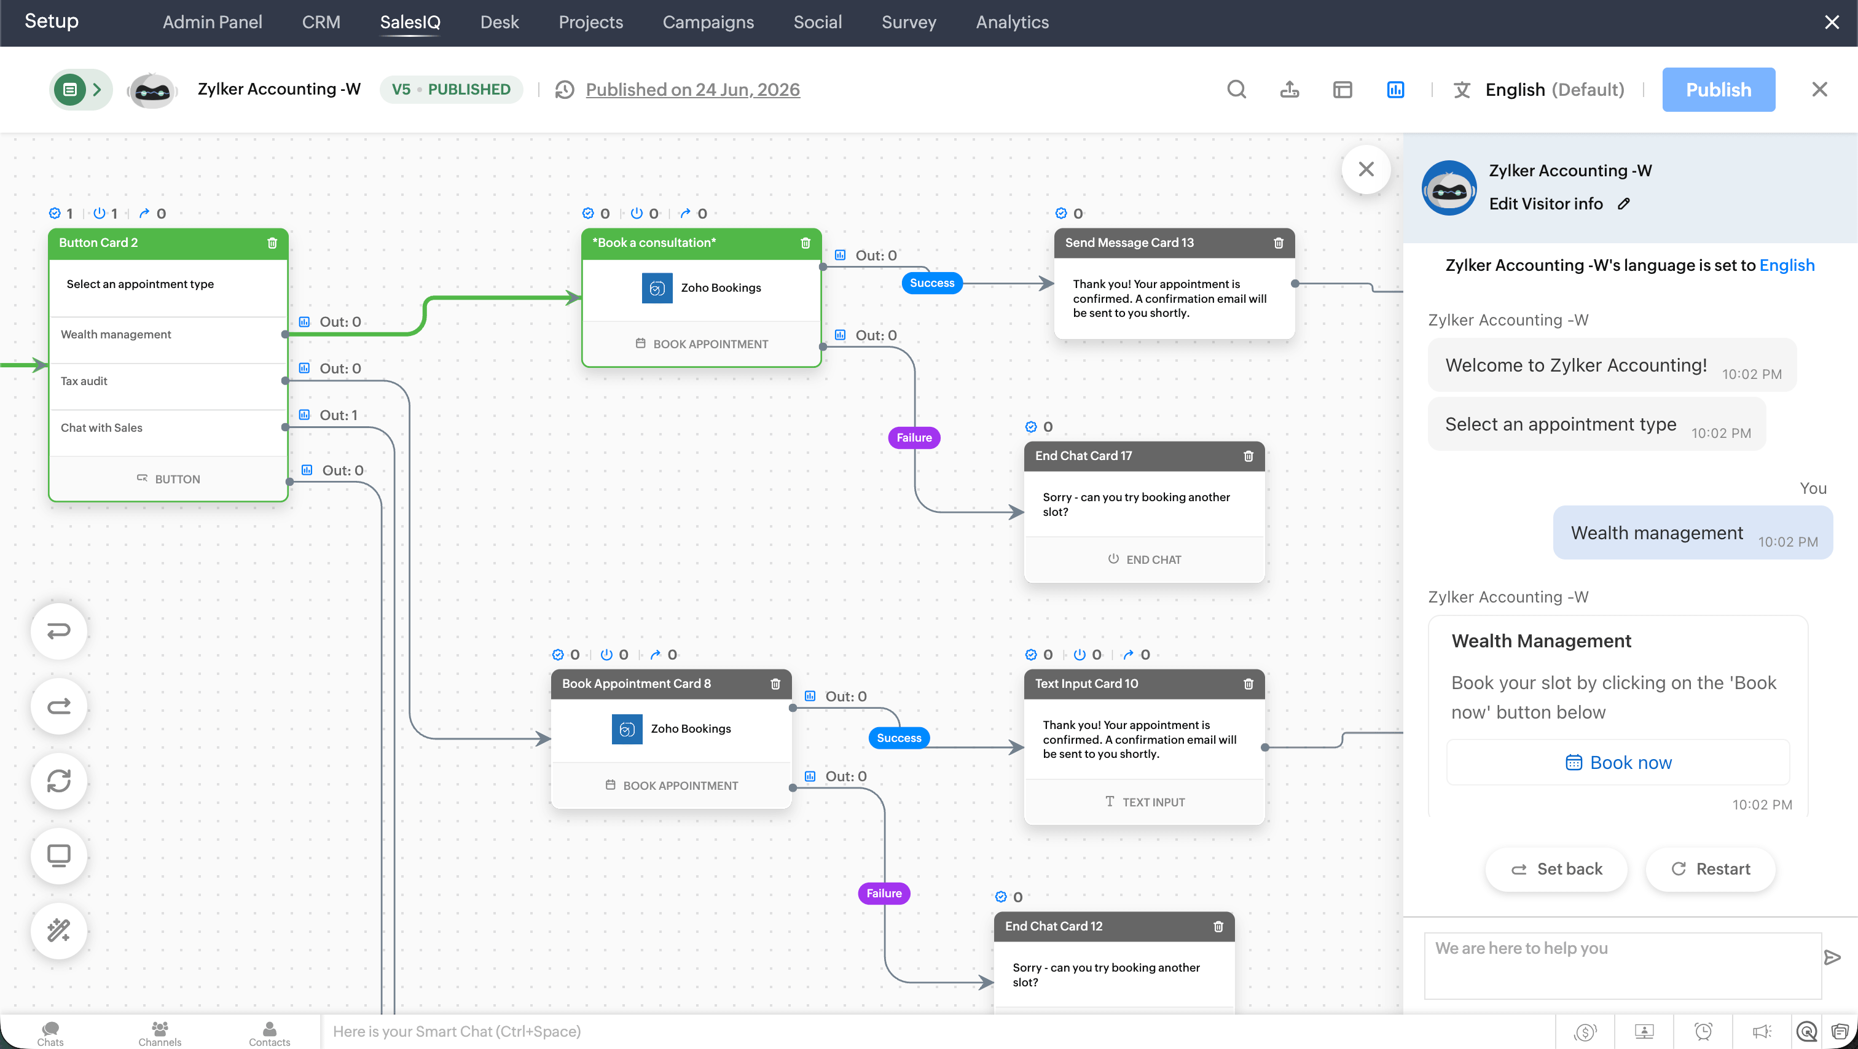Click the Restart button
Viewport: 1858px width, 1049px height.
[x=1710, y=869]
